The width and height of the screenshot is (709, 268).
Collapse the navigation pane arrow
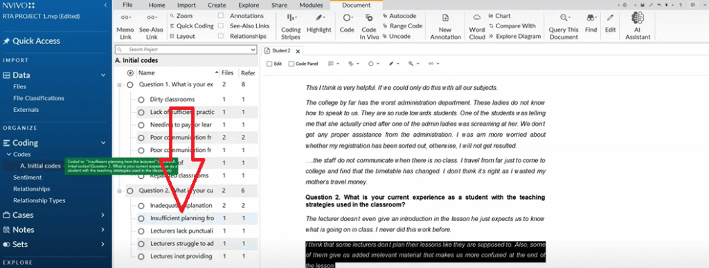[105, 5]
